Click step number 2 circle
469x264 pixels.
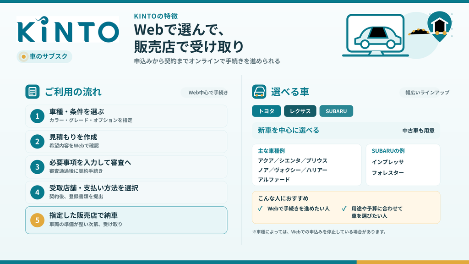pyautogui.click(x=38, y=142)
